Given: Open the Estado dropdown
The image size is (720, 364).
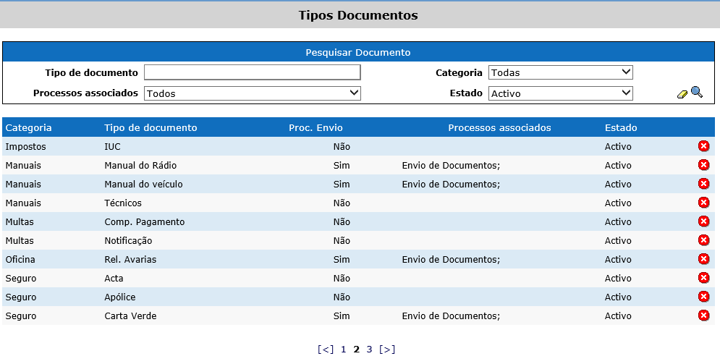Looking at the screenshot, I should pos(560,93).
